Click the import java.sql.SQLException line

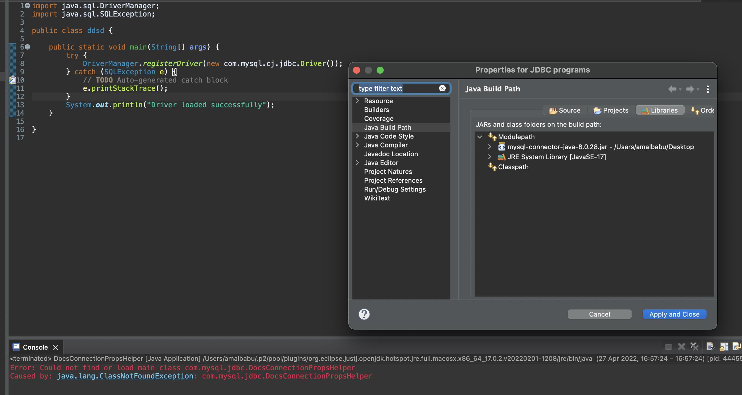(93, 14)
